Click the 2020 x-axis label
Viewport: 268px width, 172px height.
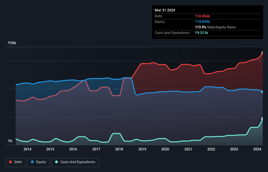point(165,149)
